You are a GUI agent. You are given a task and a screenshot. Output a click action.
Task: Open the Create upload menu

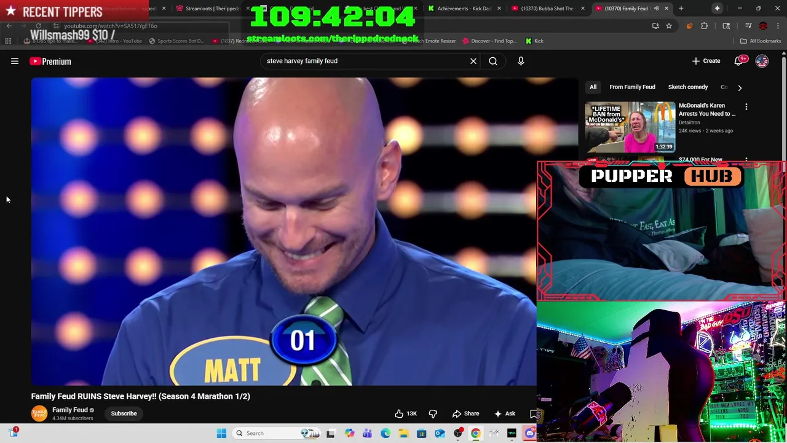706,61
